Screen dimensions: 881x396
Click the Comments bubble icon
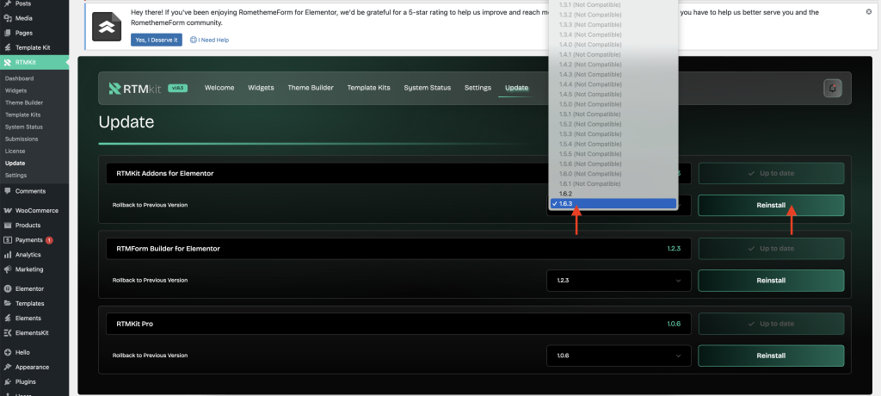8,191
